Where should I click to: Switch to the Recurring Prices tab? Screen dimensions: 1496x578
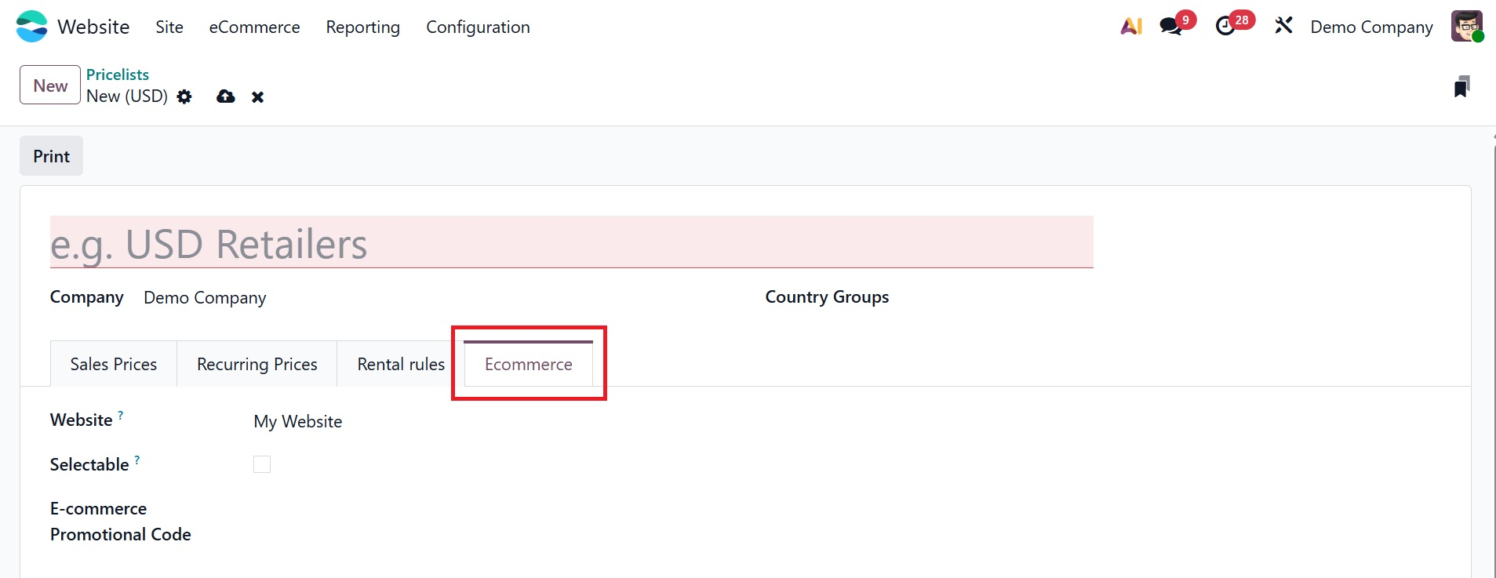(257, 364)
